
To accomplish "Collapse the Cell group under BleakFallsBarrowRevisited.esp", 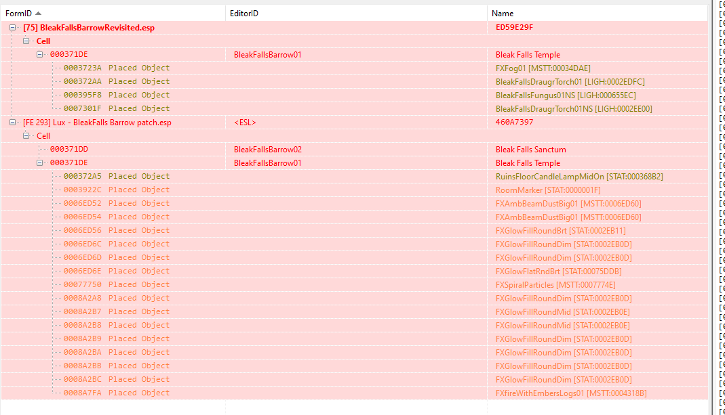I will coord(26,41).
